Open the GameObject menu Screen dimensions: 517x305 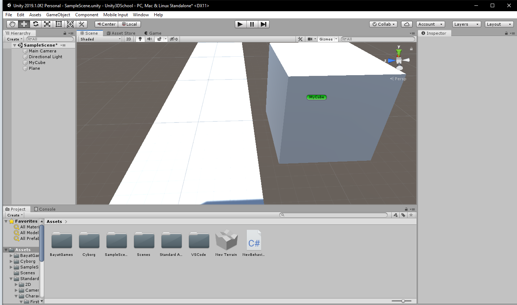(x=58, y=15)
